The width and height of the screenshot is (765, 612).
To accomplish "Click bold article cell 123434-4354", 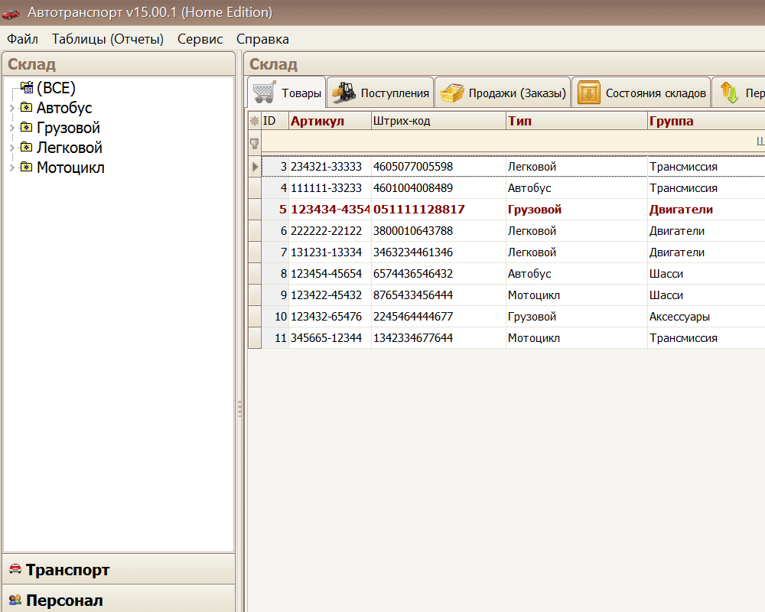I will (330, 210).
